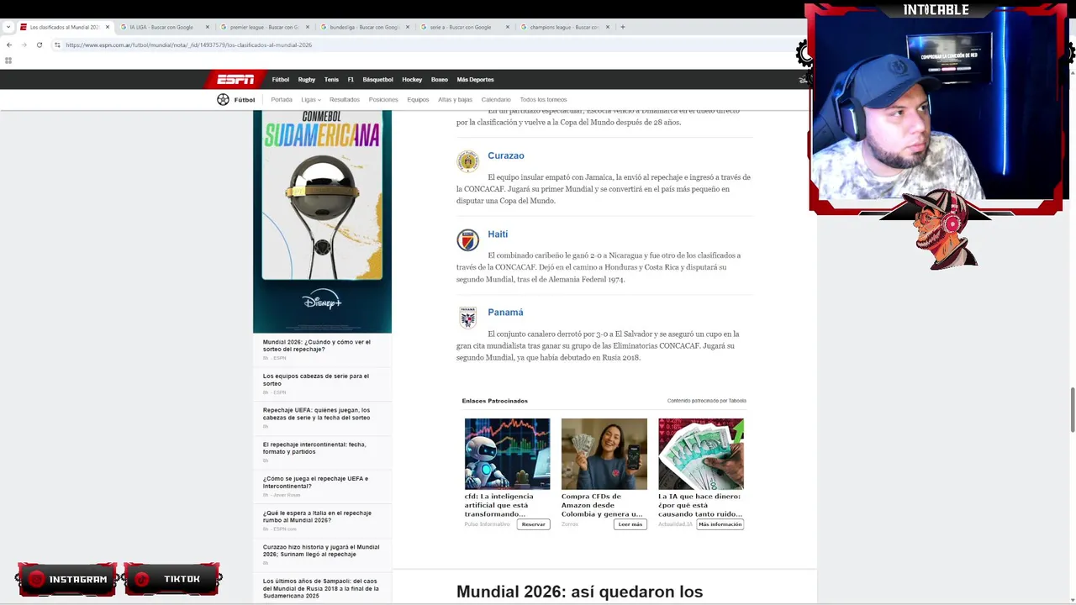Open the Curazao team link
This screenshot has width=1076, height=605.
click(506, 155)
